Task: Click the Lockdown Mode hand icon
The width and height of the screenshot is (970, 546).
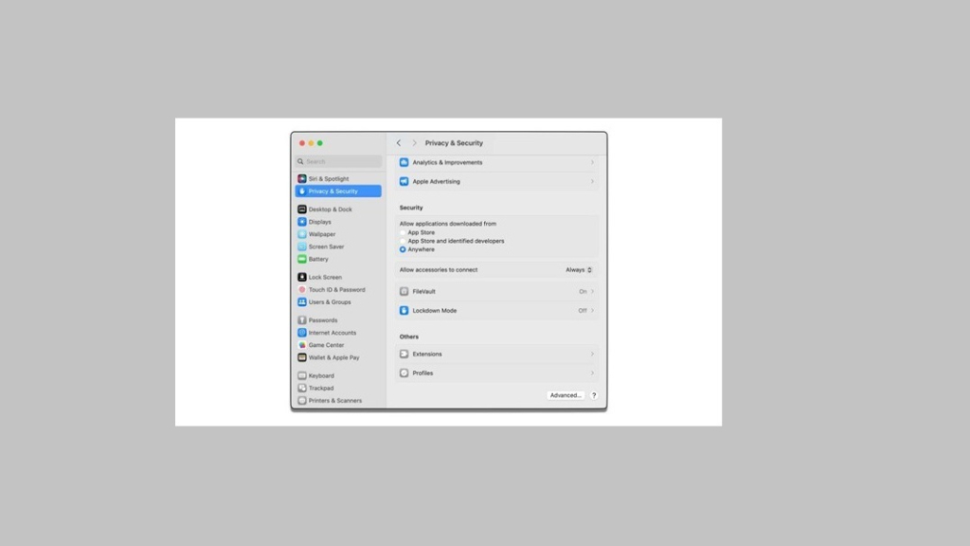Action: click(404, 310)
